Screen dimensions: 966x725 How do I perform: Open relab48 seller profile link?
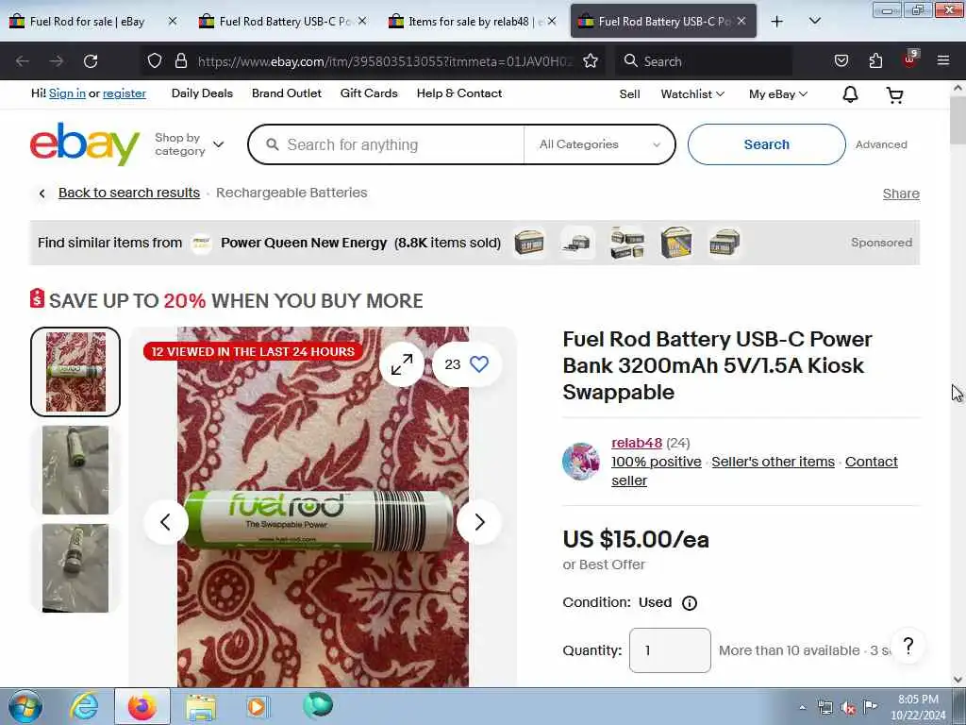(x=637, y=443)
